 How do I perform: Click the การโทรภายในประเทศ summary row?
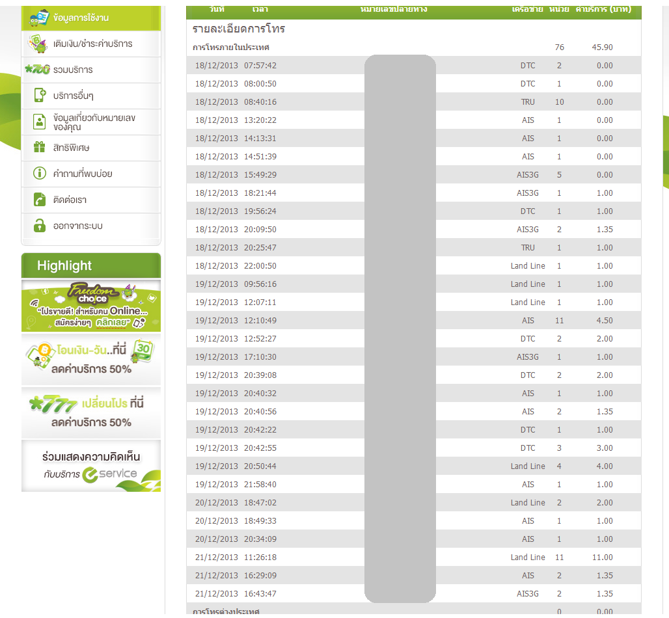[413, 47]
